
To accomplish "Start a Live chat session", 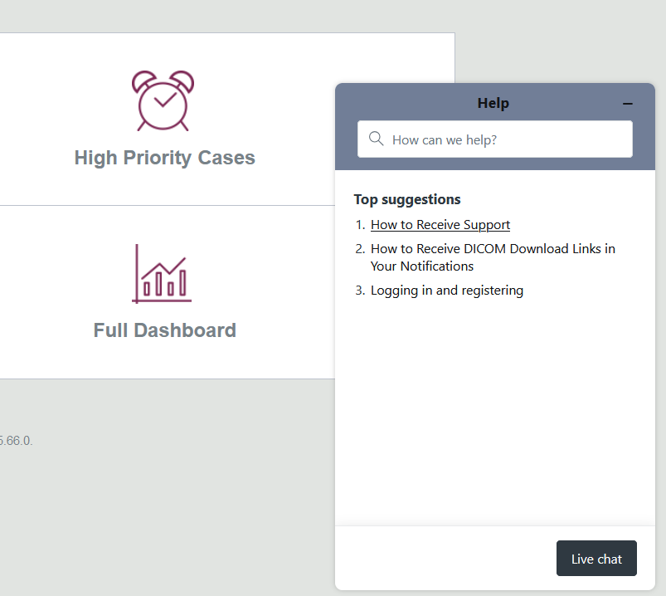I will pos(596,559).
